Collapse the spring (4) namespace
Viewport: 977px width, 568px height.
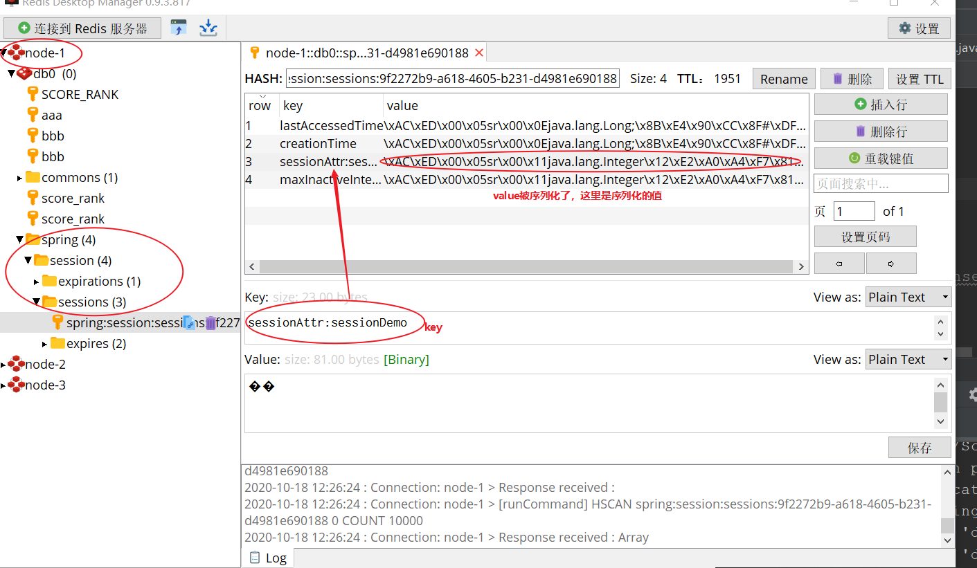pos(20,240)
